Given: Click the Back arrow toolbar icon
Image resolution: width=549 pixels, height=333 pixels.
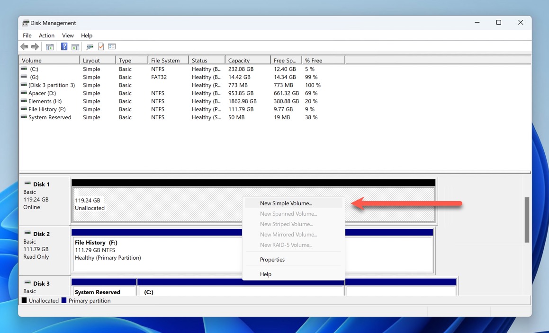Looking at the screenshot, I should [x=24, y=47].
